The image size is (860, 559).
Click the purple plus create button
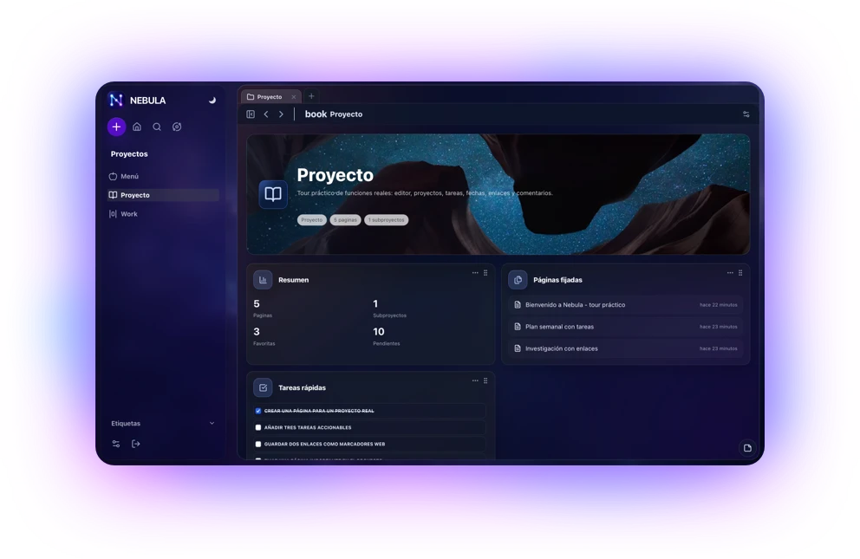click(116, 127)
